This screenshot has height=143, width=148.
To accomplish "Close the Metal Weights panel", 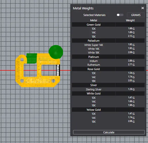I will 143,8.
